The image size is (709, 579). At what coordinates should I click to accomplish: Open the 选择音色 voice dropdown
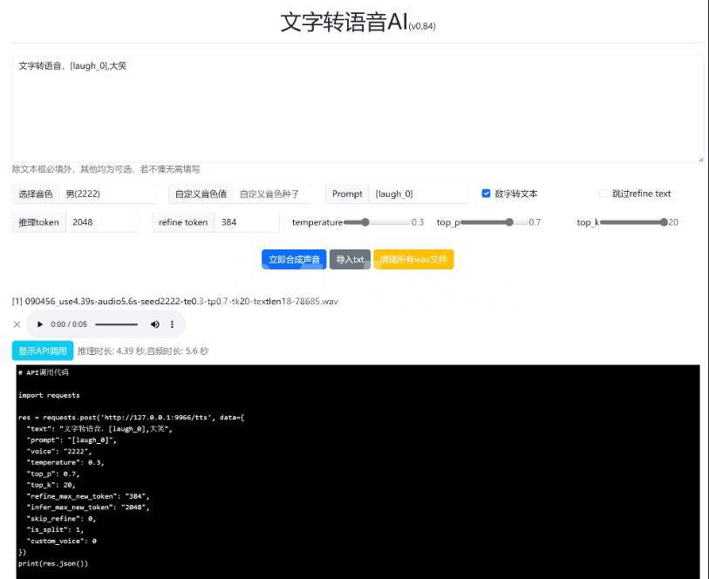coord(106,194)
